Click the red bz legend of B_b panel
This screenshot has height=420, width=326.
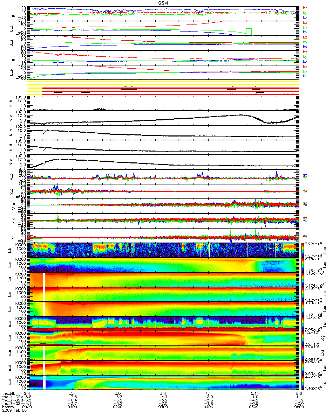(305, 7)
